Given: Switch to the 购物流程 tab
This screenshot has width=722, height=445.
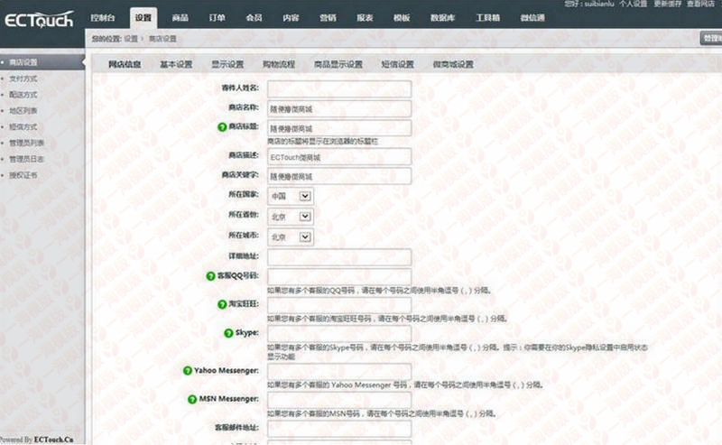Looking at the screenshot, I should click(x=279, y=64).
